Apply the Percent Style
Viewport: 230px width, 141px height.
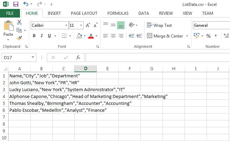click(x=208, y=36)
